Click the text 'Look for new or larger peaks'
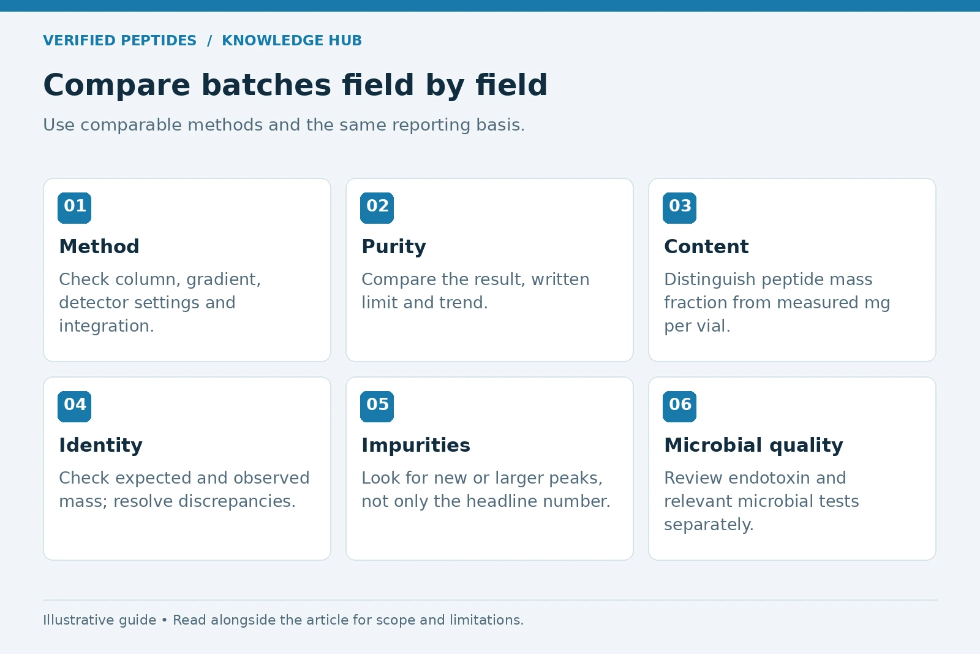Screen dimensions: 980x654 point(482,478)
